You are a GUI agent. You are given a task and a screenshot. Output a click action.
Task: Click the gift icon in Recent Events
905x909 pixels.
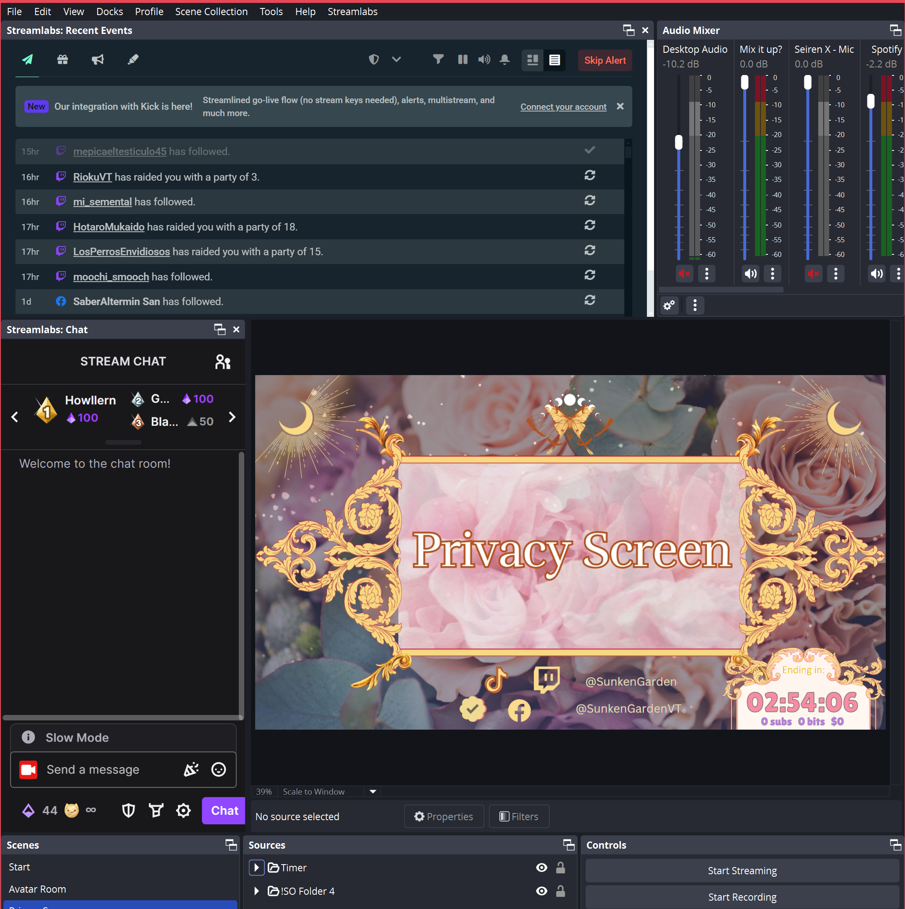point(62,60)
